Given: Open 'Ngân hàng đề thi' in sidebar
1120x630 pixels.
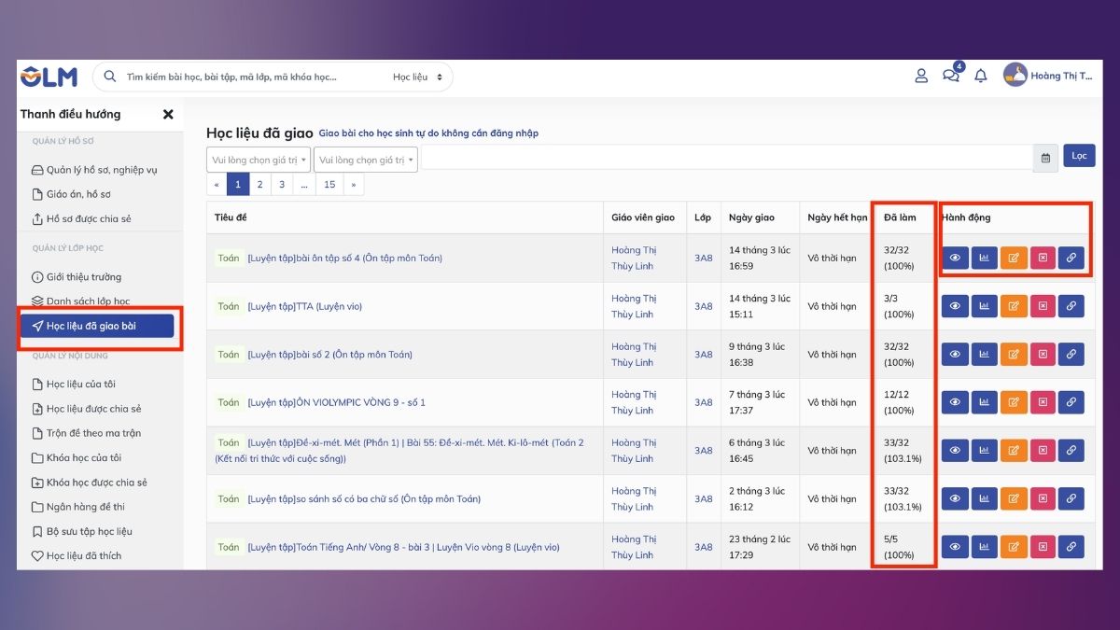Looking at the screenshot, I should point(78,507).
